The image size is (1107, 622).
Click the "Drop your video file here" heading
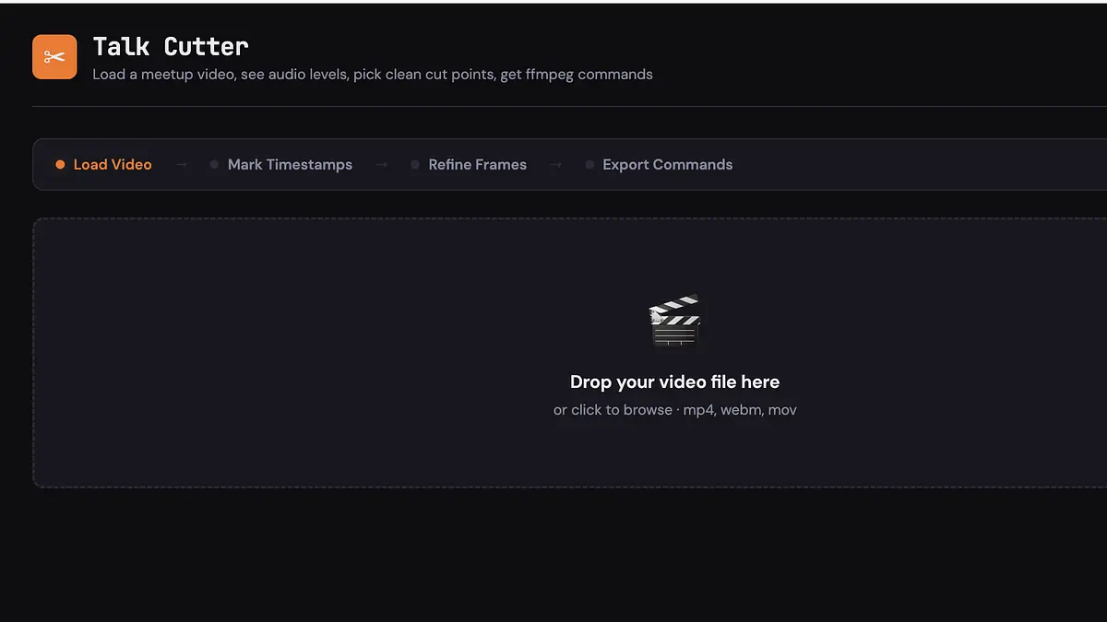(674, 381)
